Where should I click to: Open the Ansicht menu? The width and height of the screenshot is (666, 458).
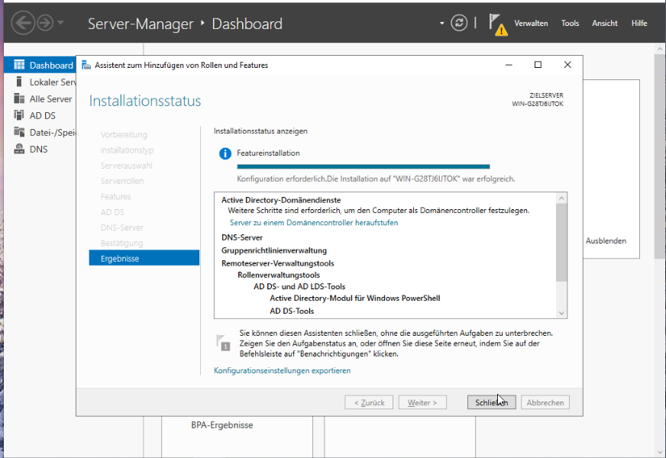click(x=604, y=24)
